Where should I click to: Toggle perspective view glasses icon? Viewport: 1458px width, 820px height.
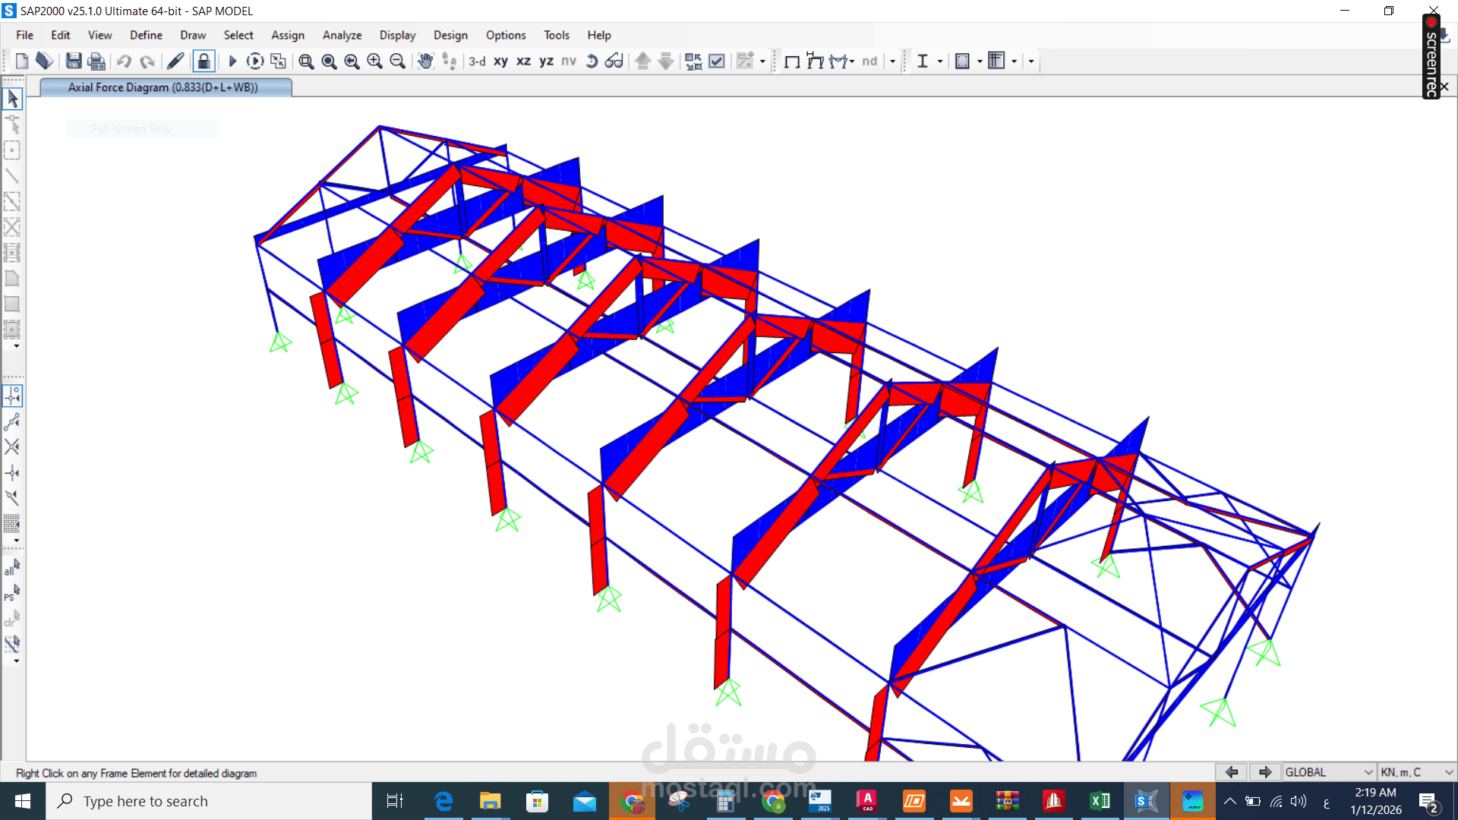click(x=614, y=61)
